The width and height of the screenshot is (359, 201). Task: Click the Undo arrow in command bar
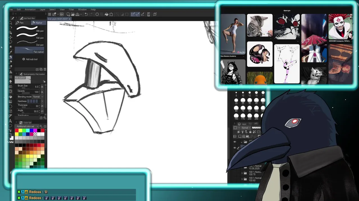(x=86, y=14)
